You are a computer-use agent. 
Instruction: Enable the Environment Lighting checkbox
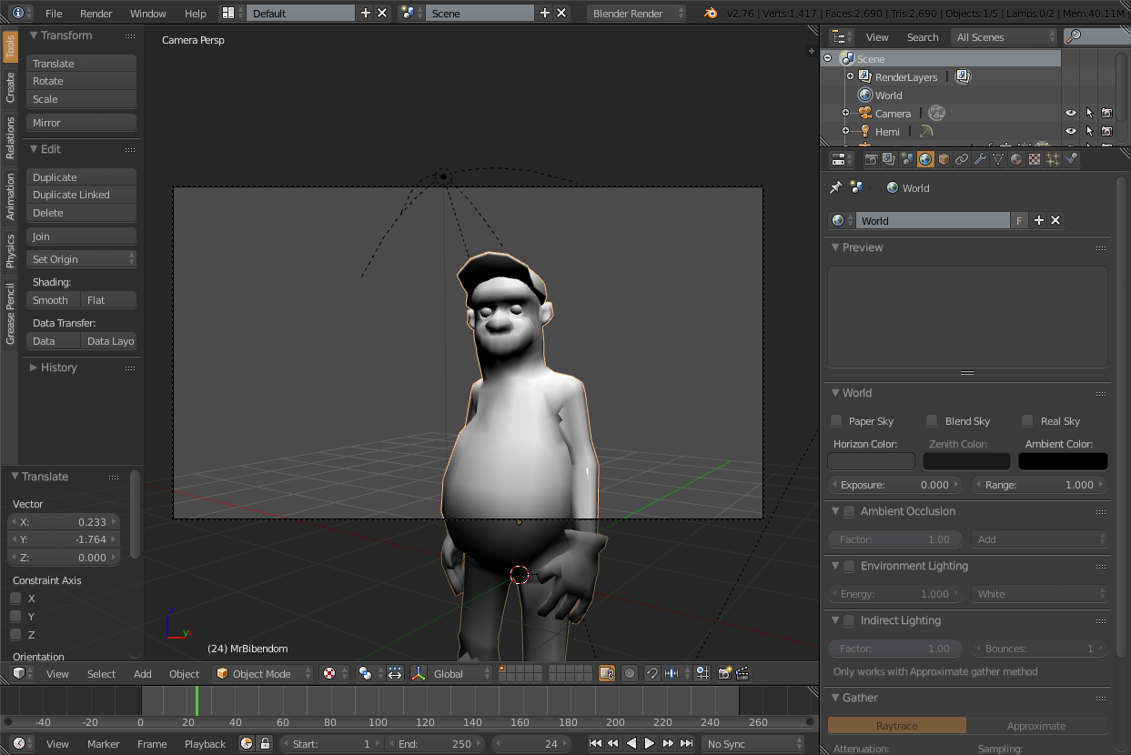(x=849, y=566)
